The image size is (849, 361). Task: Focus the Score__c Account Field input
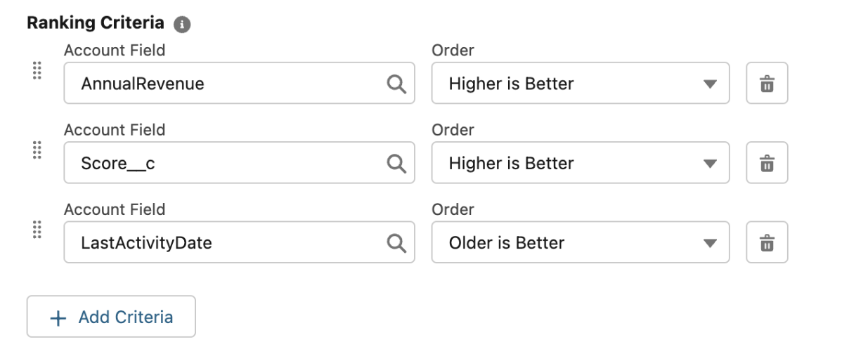225,163
